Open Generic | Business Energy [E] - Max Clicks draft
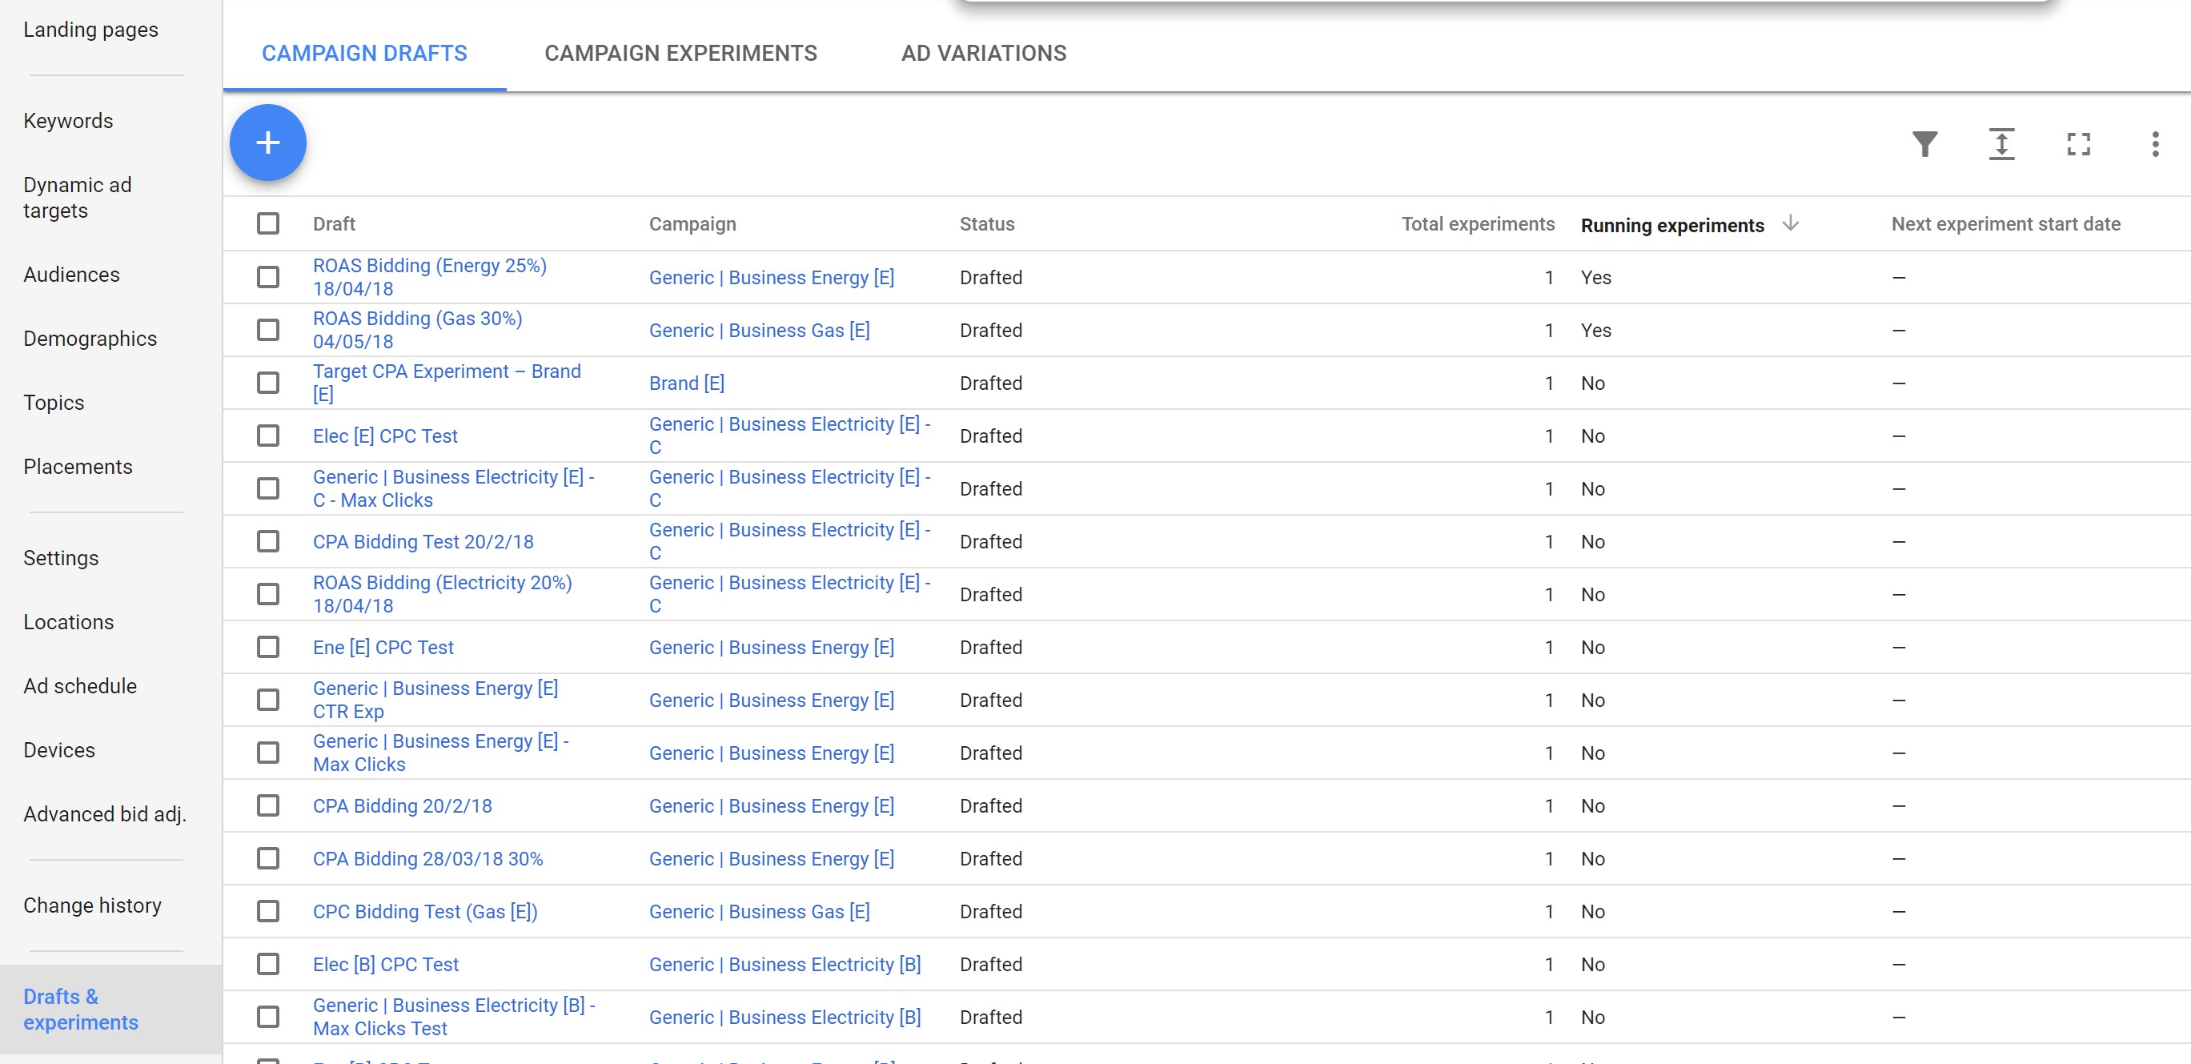The height and width of the screenshot is (1064, 2191). 440,752
